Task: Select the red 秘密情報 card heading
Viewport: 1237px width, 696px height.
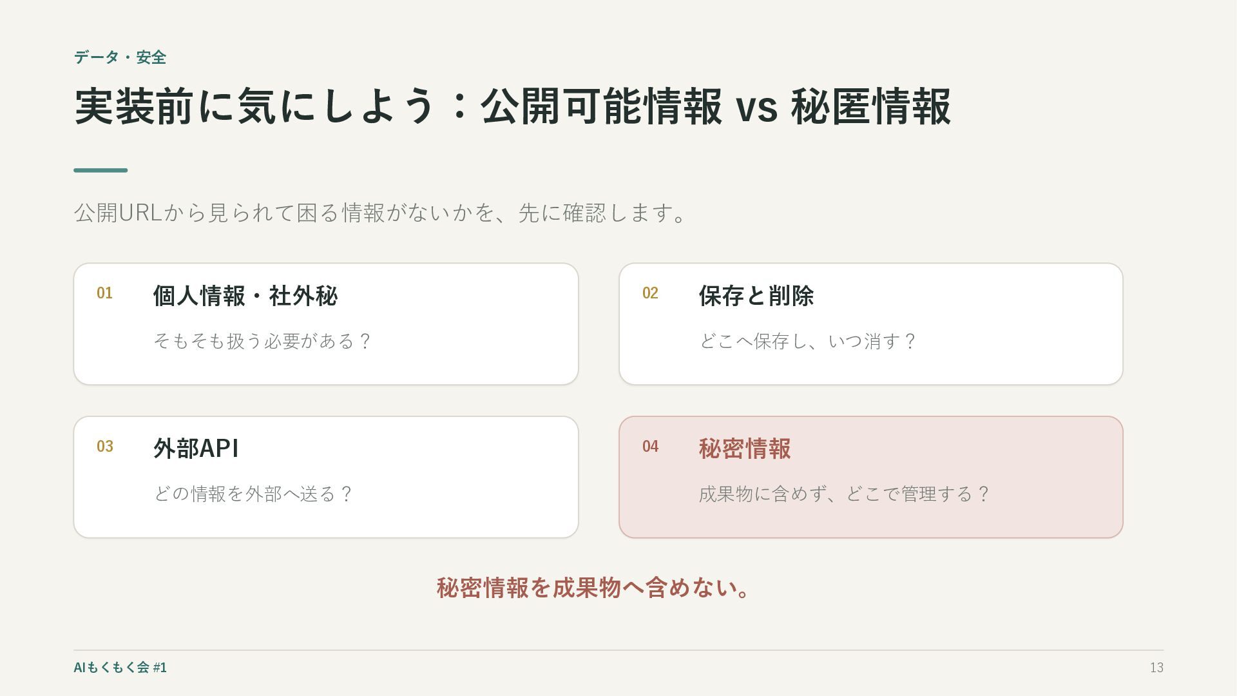Action: coord(745,449)
